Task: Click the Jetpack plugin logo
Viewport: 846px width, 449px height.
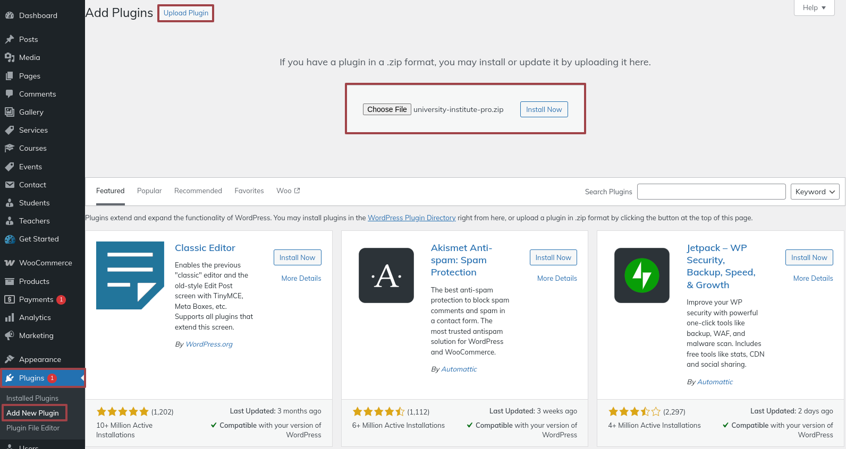Action: click(642, 275)
